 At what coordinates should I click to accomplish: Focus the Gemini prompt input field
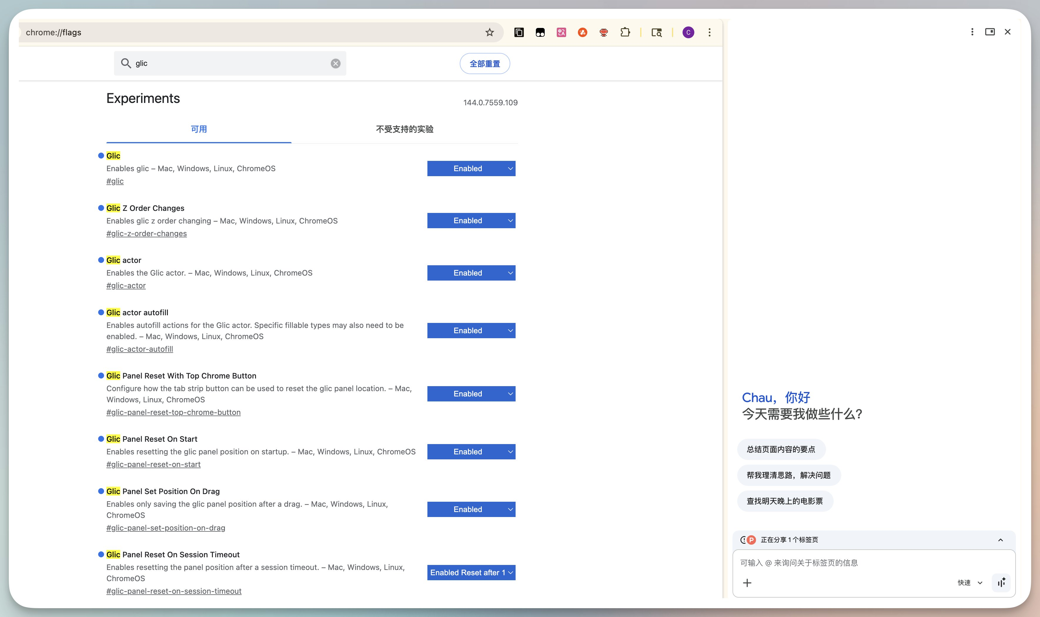[x=872, y=563]
